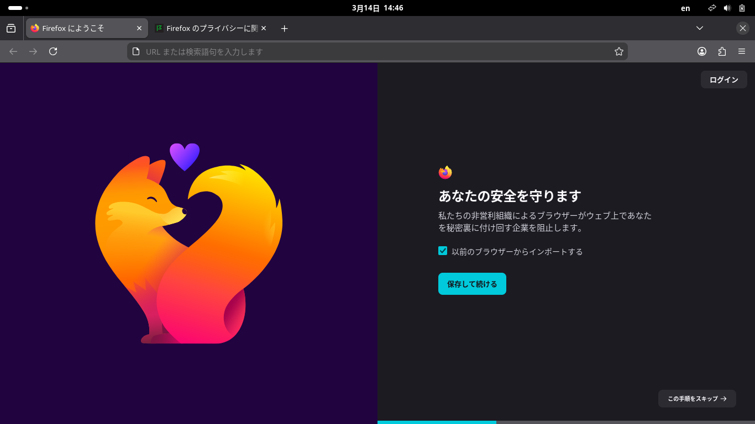
Task: Switch to the "Firefox にようこそ" tab
Action: tap(87, 28)
